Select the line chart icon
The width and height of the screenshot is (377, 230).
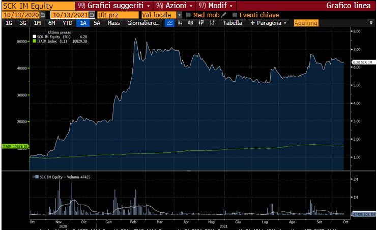pos(169,23)
